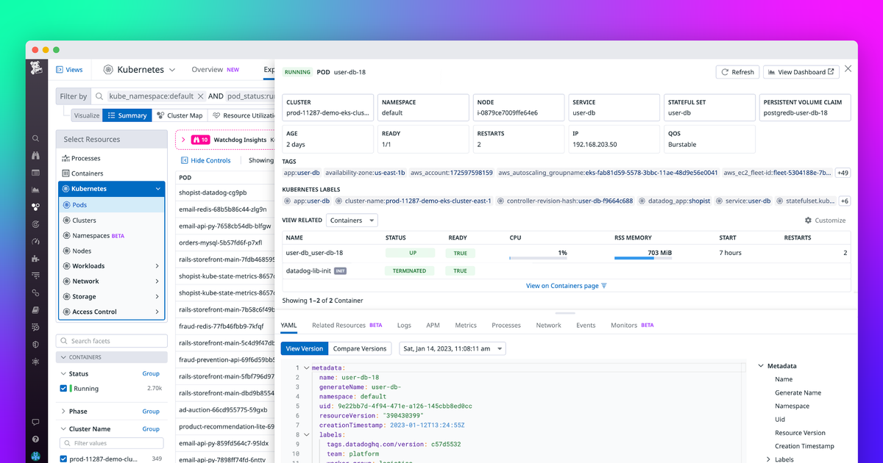The width and height of the screenshot is (883, 463).
Task: Collapse the CONTAINERS facet group
Action: tap(62, 357)
